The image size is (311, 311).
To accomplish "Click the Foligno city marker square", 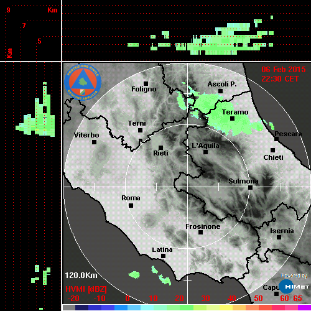I will (146, 83).
